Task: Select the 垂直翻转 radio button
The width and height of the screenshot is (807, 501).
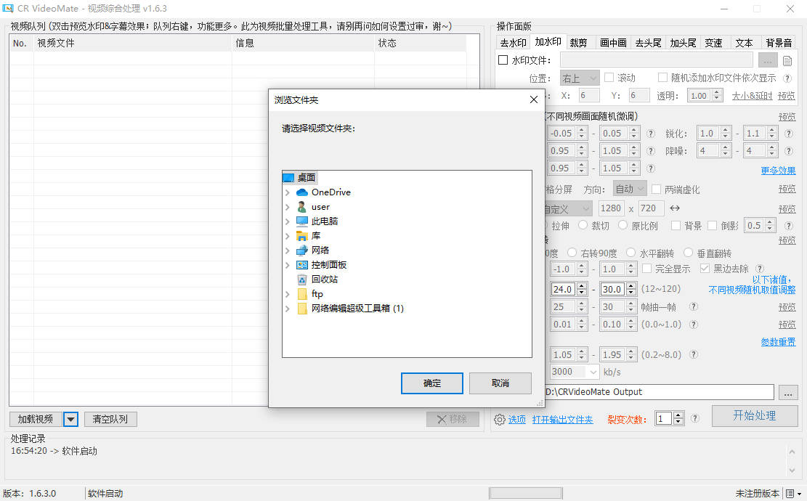Action: click(x=688, y=253)
